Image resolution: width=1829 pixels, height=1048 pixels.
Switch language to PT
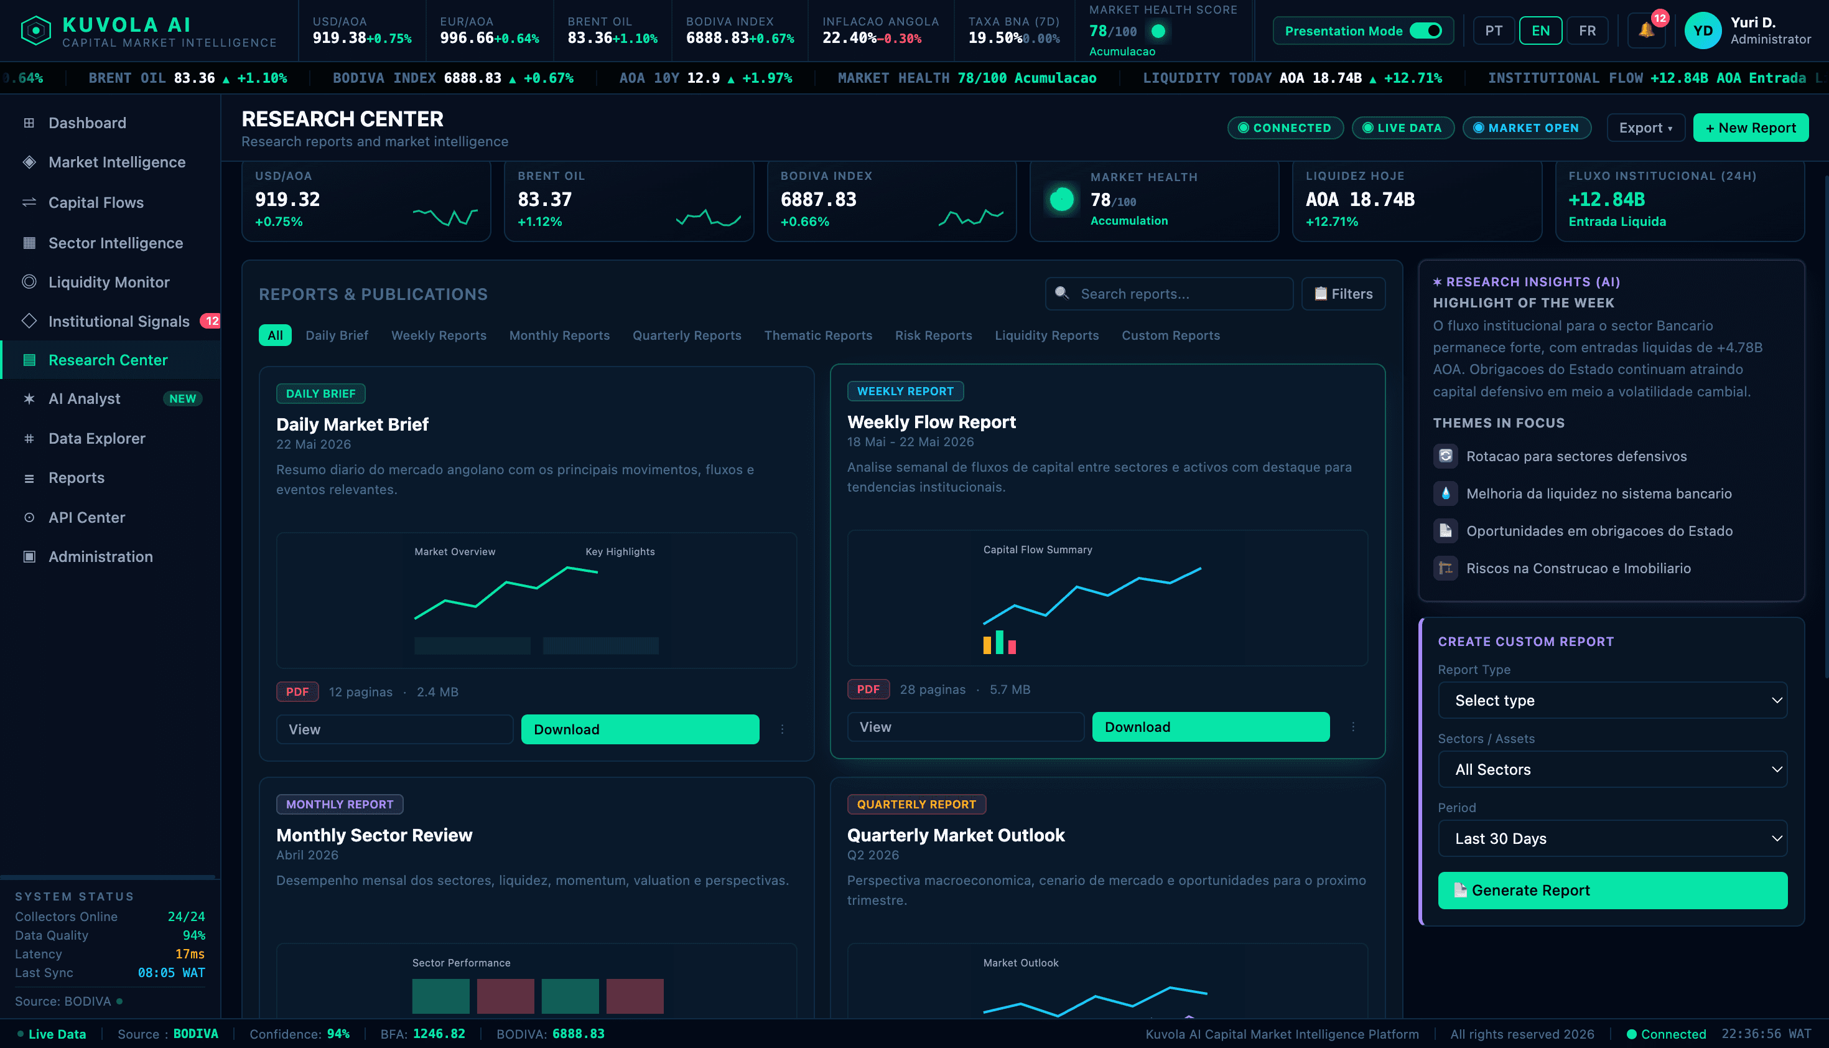point(1494,31)
